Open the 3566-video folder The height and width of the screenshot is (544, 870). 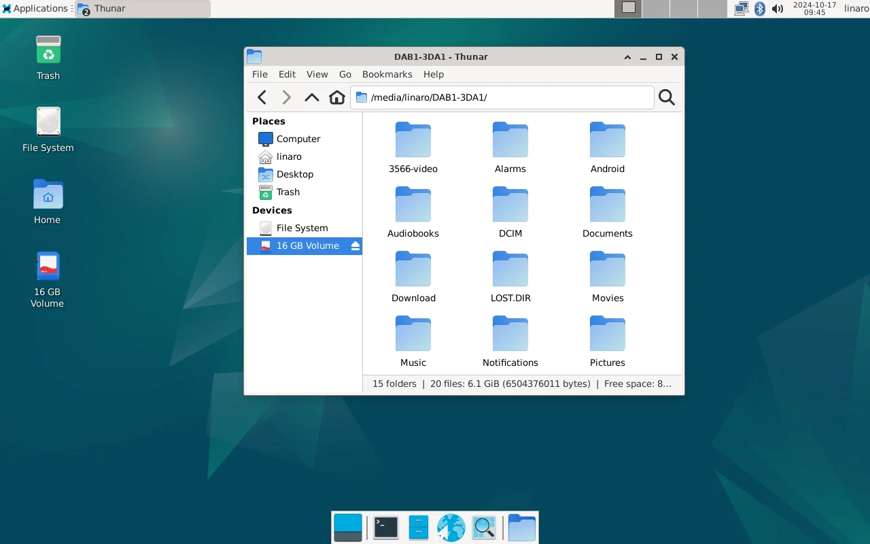(x=413, y=148)
